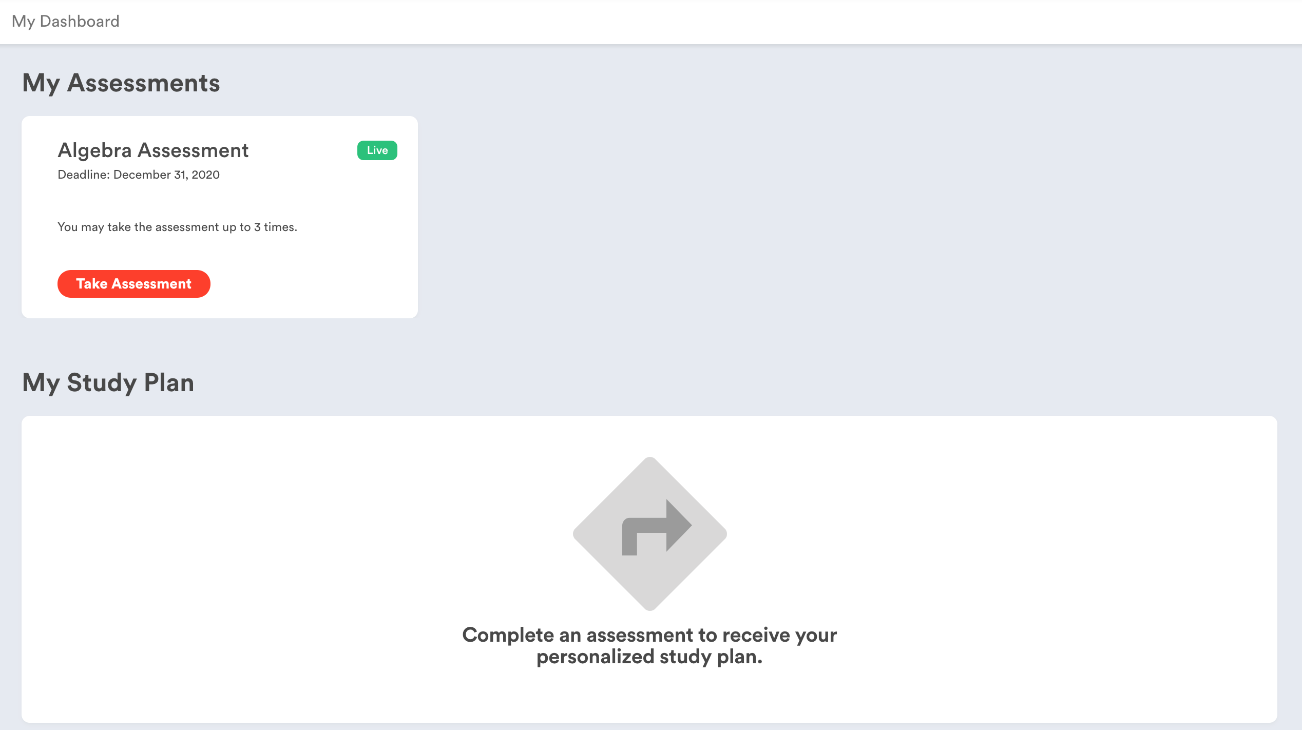
Task: Click the My Assessments heading
Action: [121, 83]
